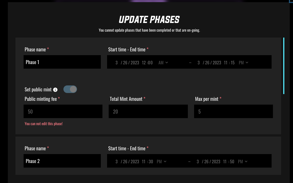This screenshot has height=183, width=293.
Task: Open the PM dropdown for Phase 2 end time
Action: point(242,161)
